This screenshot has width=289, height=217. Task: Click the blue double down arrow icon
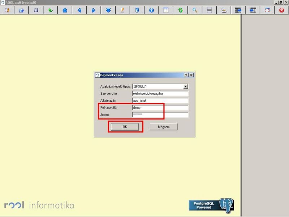point(108,10)
